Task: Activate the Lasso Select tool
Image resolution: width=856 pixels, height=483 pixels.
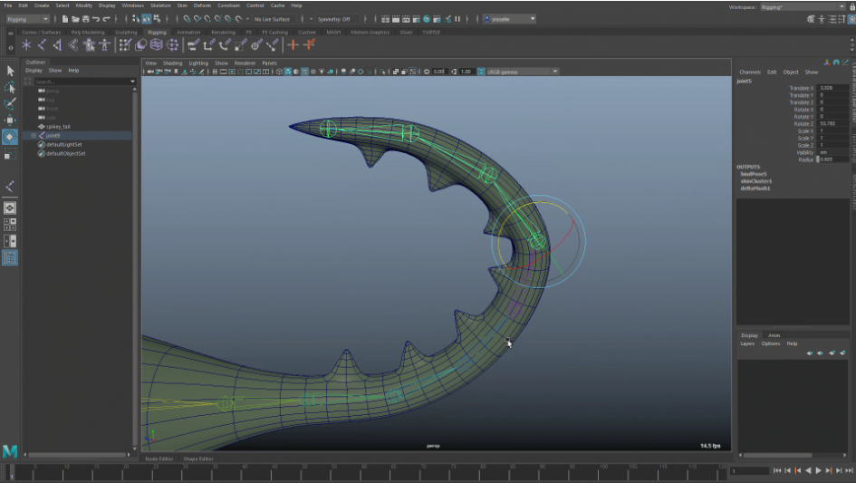Action: 10,88
